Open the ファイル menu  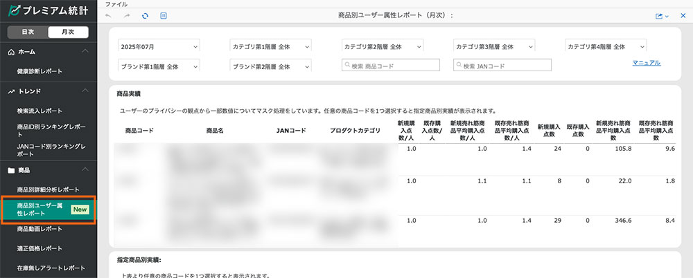[x=116, y=4]
